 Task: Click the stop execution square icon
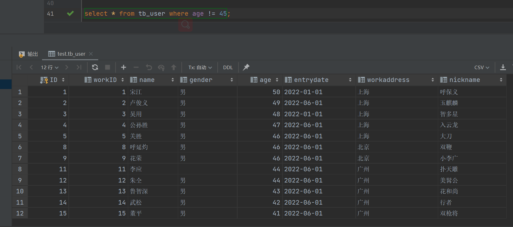pyautogui.click(x=108, y=67)
